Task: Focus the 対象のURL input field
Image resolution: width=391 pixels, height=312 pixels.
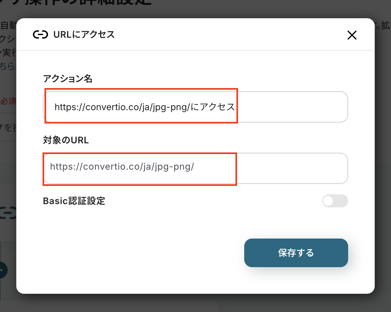Action: [195, 168]
